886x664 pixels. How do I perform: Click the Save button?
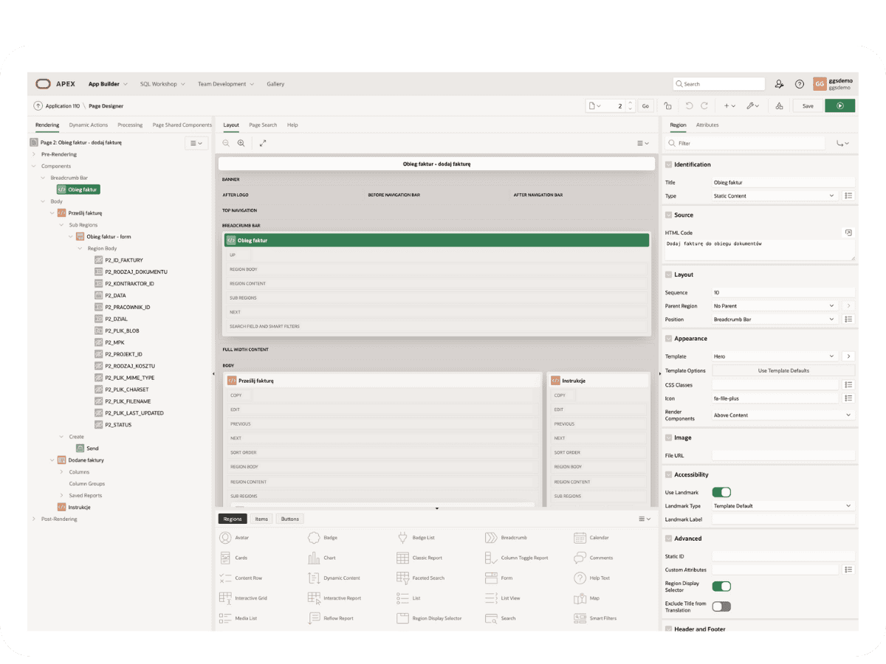808,106
